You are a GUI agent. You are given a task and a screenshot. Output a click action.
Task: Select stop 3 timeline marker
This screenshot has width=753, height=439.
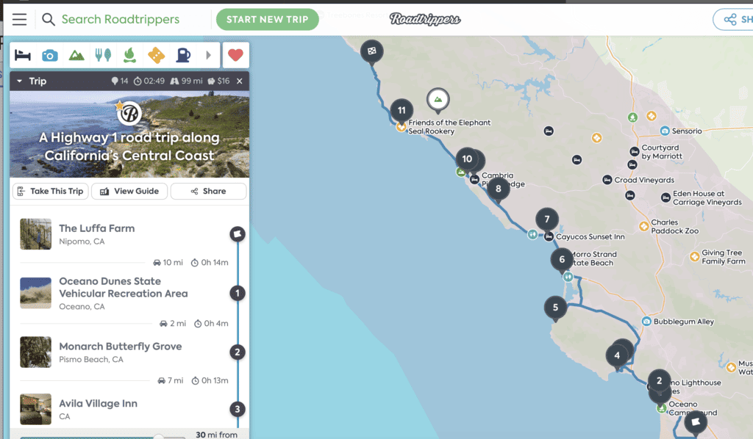(x=238, y=410)
